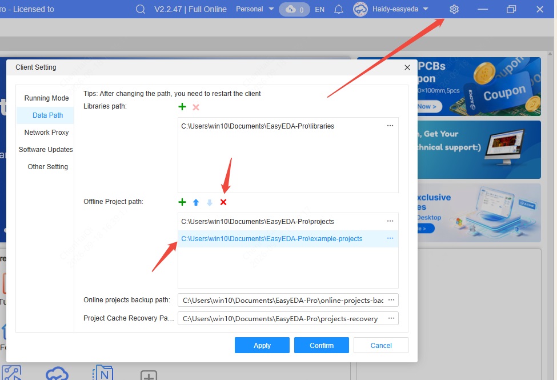Open the Software Updates settings tab
Viewport: 557px width, 380px height.
coord(46,150)
